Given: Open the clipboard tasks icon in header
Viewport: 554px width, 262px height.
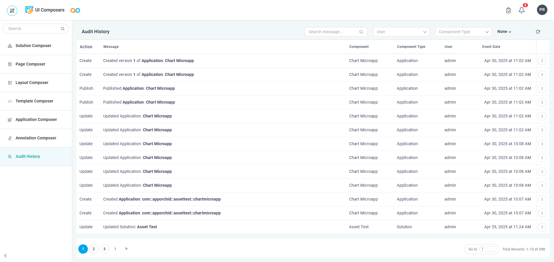Looking at the screenshot, I should point(508,10).
